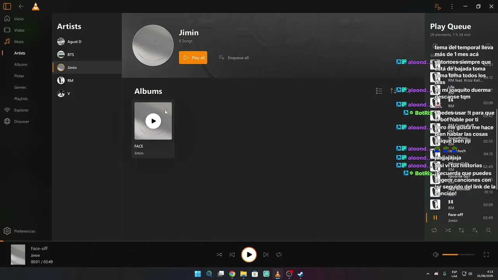Toggle shuffle in play queue

pos(448,230)
